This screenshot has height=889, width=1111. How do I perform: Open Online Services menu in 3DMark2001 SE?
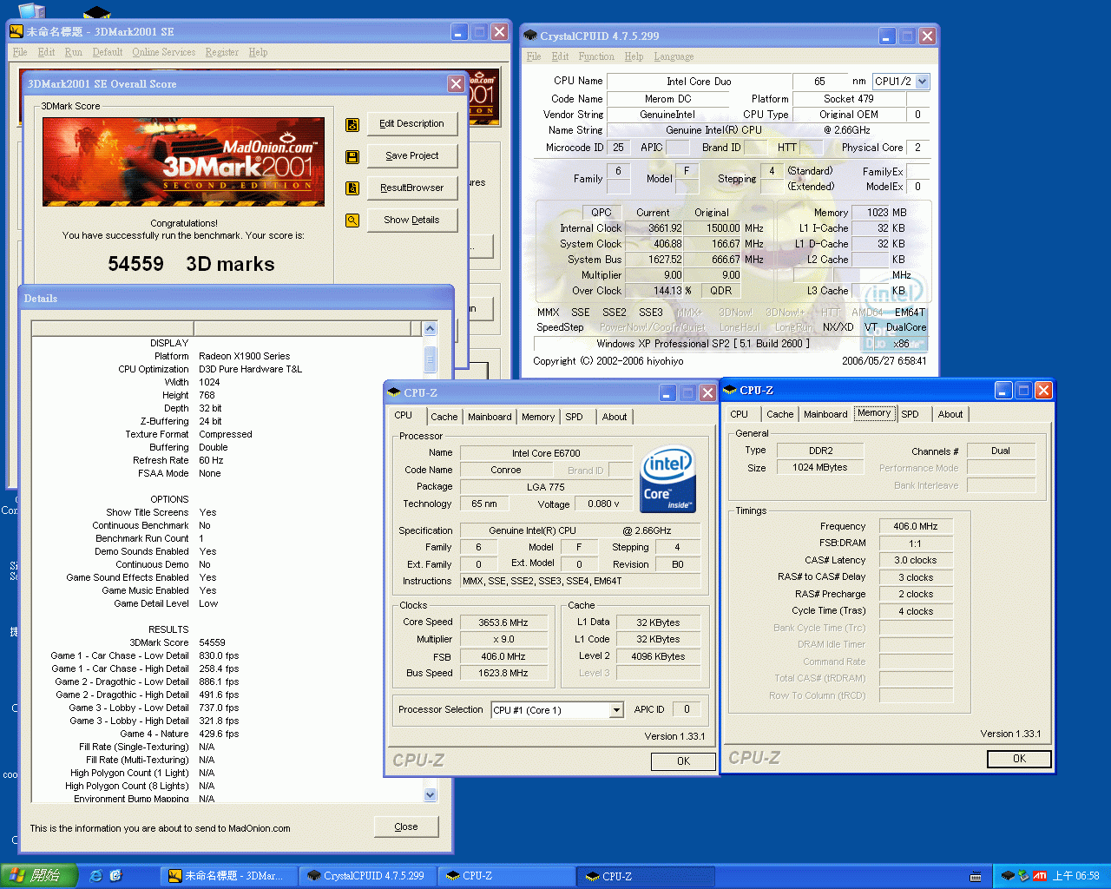click(163, 52)
